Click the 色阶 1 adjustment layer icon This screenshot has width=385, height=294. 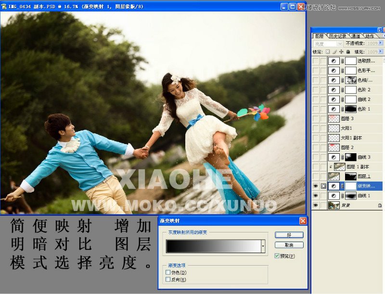[x=334, y=109]
